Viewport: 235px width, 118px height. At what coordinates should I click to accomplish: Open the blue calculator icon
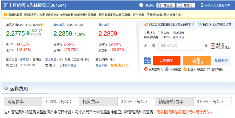pos(147,61)
